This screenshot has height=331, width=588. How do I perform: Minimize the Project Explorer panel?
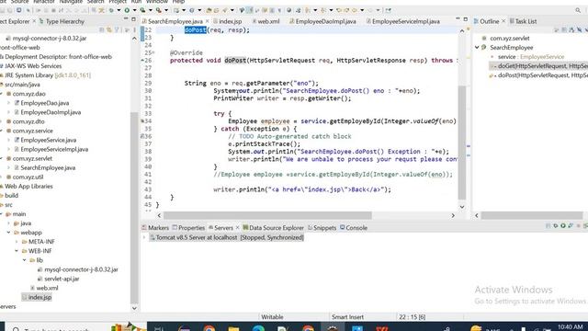(x=126, y=18)
